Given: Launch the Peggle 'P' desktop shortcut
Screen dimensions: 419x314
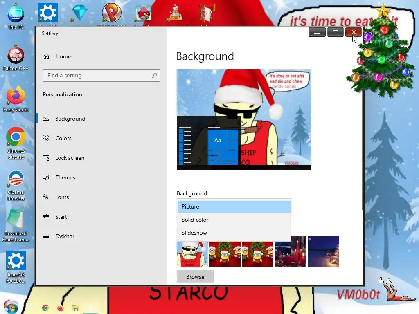Looking at the screenshot, I should (111, 13).
